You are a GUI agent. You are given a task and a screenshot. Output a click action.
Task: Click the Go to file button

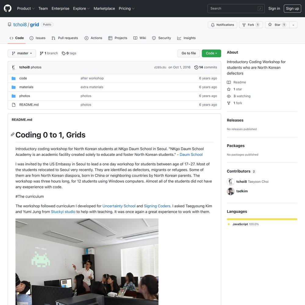(x=189, y=53)
